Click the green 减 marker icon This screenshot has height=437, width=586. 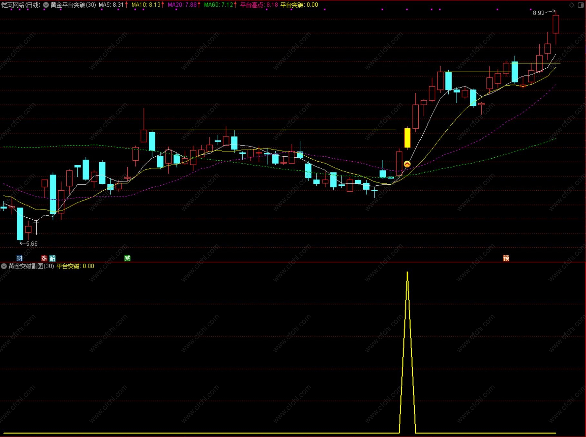click(127, 258)
